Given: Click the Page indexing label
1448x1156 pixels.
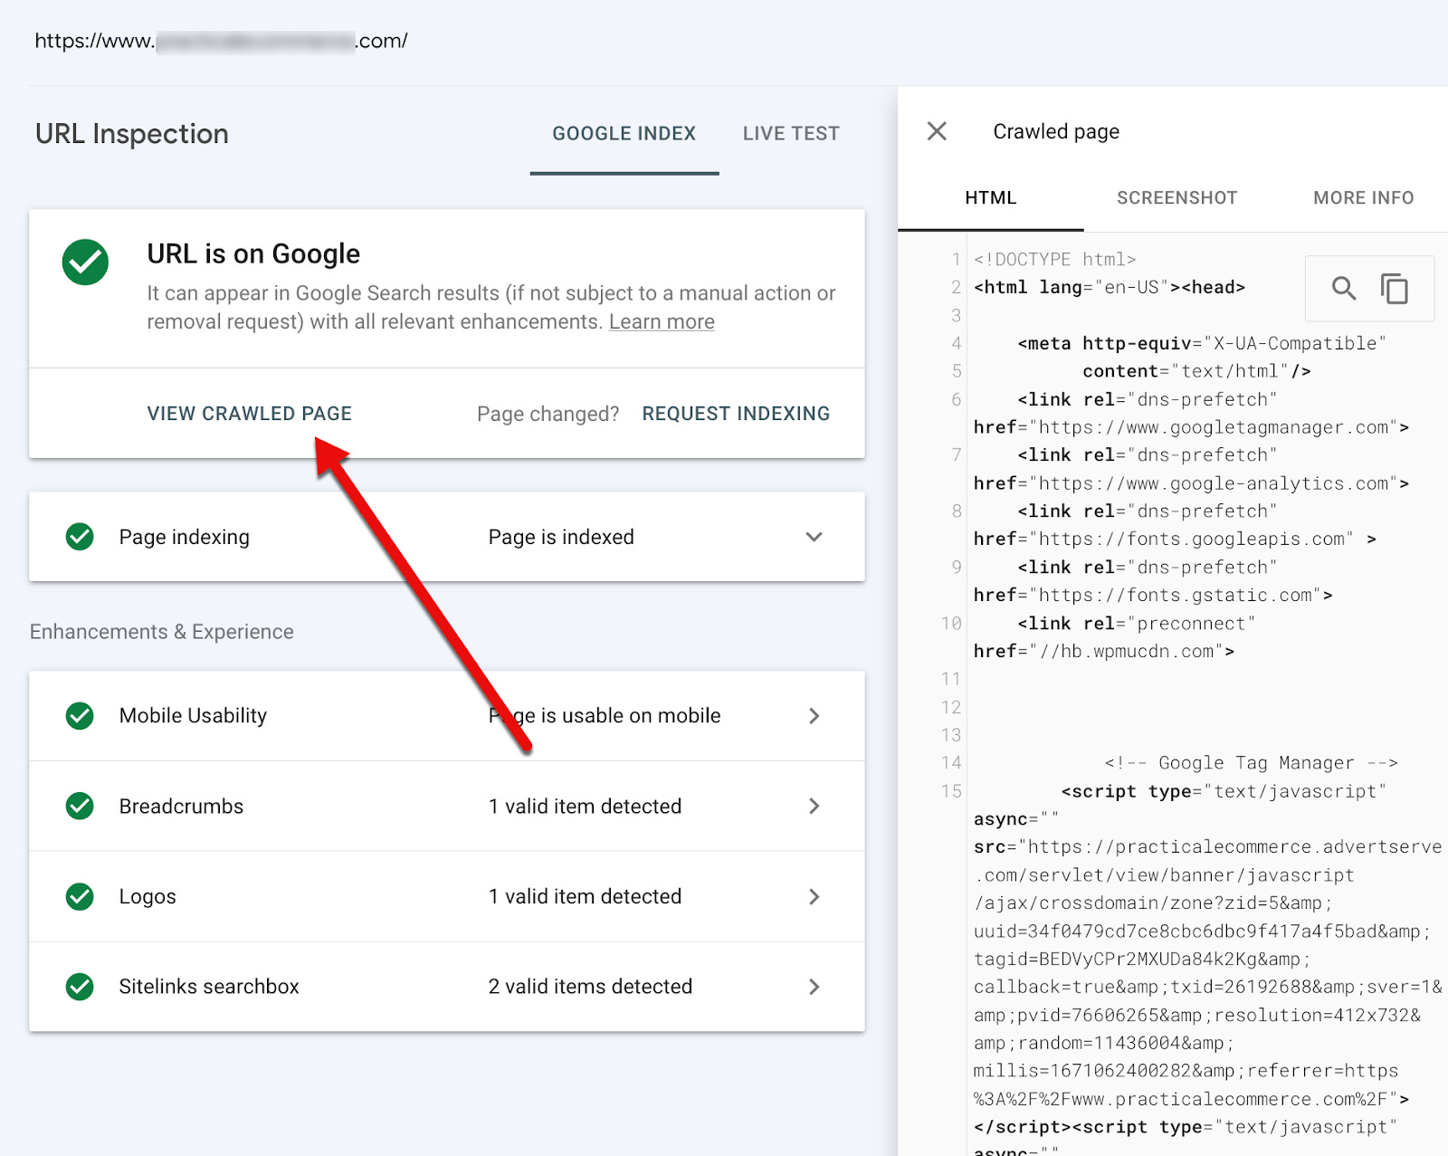Looking at the screenshot, I should 185,537.
